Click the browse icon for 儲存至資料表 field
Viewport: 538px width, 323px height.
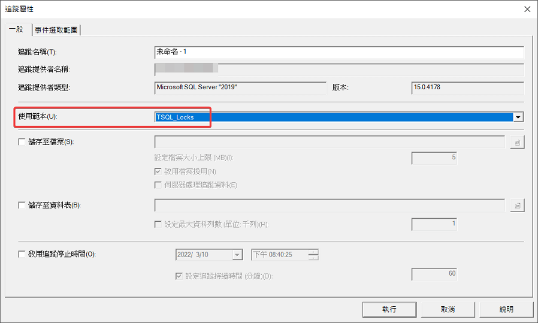click(517, 206)
